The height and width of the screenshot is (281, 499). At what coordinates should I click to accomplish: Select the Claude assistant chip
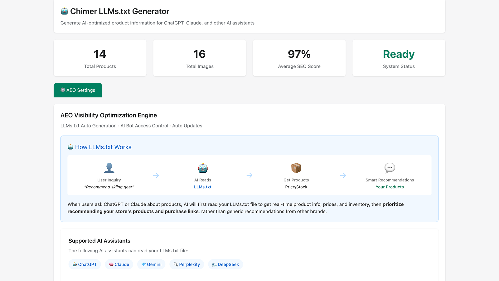click(119, 264)
